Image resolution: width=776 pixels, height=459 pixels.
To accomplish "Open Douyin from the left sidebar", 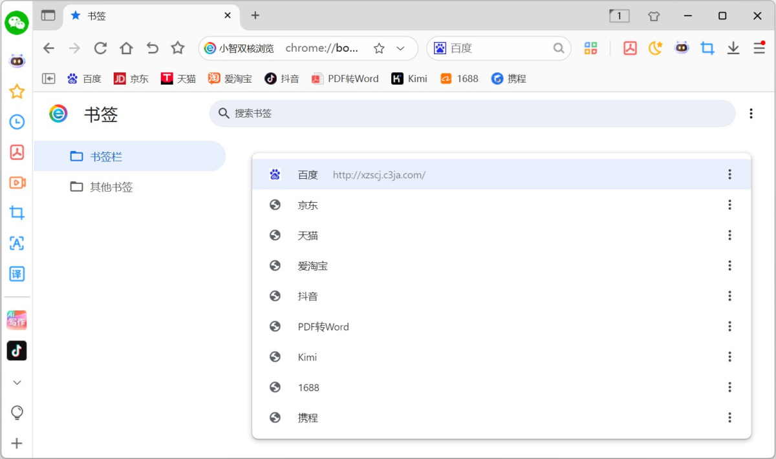I will click(16, 351).
